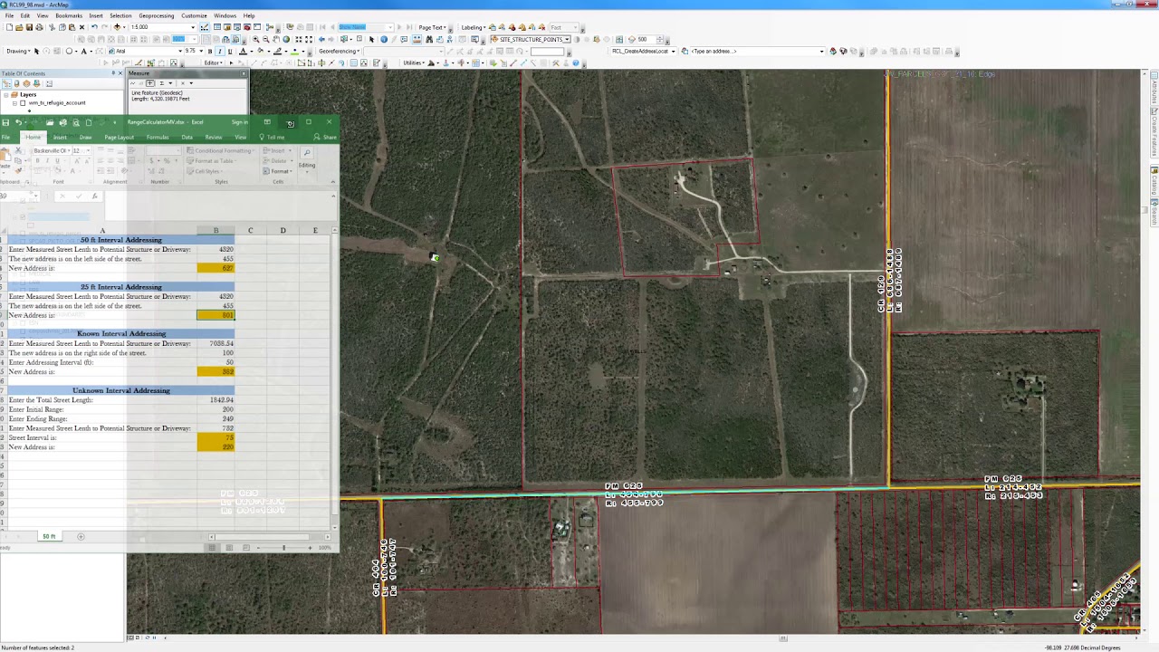
Task: Add a new sheet with plus button
Action: pos(81,536)
